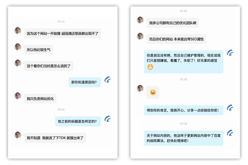Click the contact avatar beside "我只负责网站优化"
Viewport: 248px width, 165px height.
point(18,96)
